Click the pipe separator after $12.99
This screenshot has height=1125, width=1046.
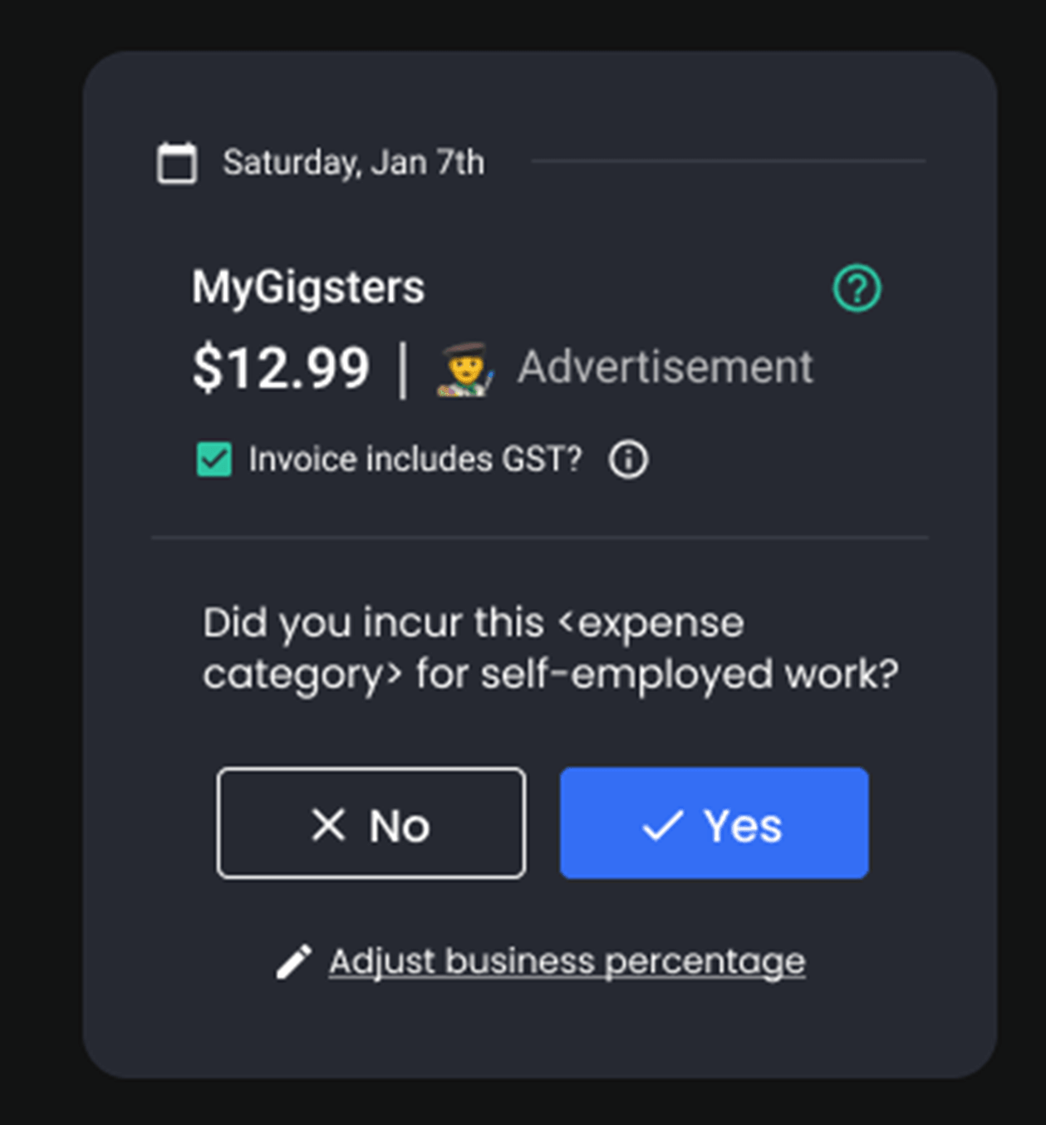click(403, 370)
